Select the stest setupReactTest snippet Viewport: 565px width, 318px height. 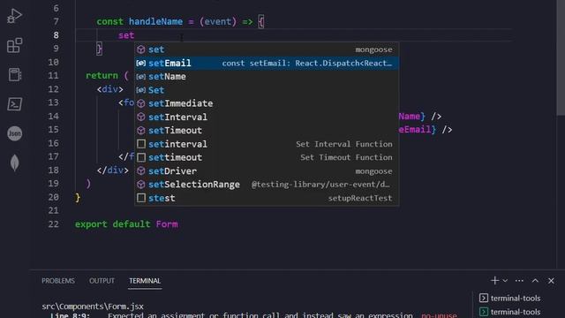267,198
